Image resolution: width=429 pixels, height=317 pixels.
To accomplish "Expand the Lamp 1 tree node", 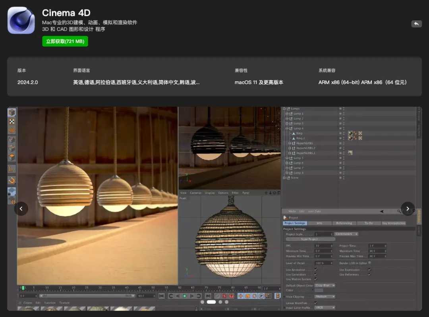I will (287, 114).
